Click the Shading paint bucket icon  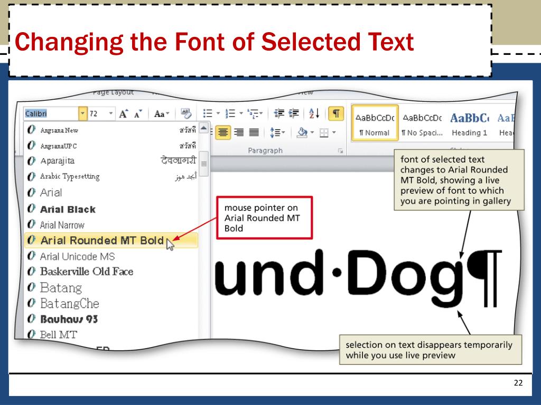(302, 132)
